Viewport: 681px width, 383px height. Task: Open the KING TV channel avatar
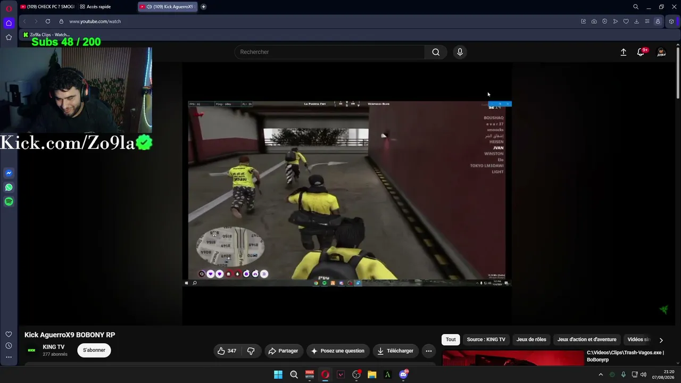coord(31,350)
